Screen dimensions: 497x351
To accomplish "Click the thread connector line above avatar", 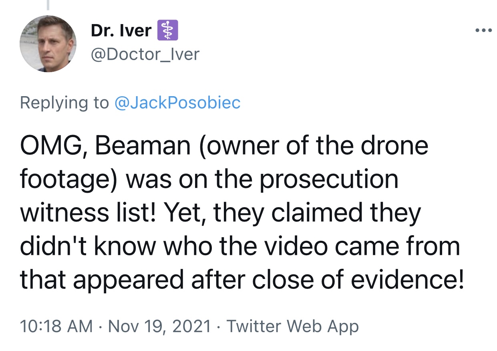I will point(48,5).
